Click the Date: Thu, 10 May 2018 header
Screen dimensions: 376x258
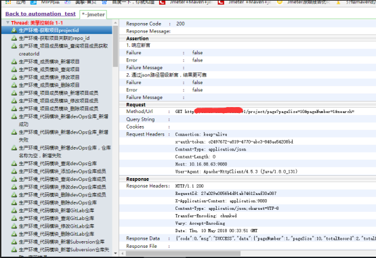[x=216, y=231]
